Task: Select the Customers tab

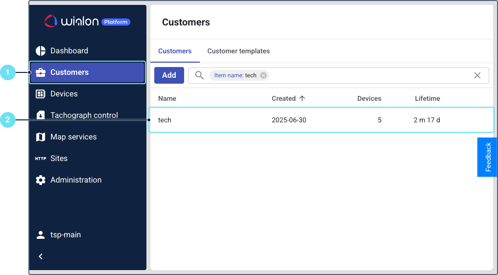Action: point(175,51)
